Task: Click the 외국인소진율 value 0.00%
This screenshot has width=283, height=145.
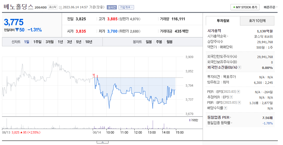Action: tap(267, 68)
